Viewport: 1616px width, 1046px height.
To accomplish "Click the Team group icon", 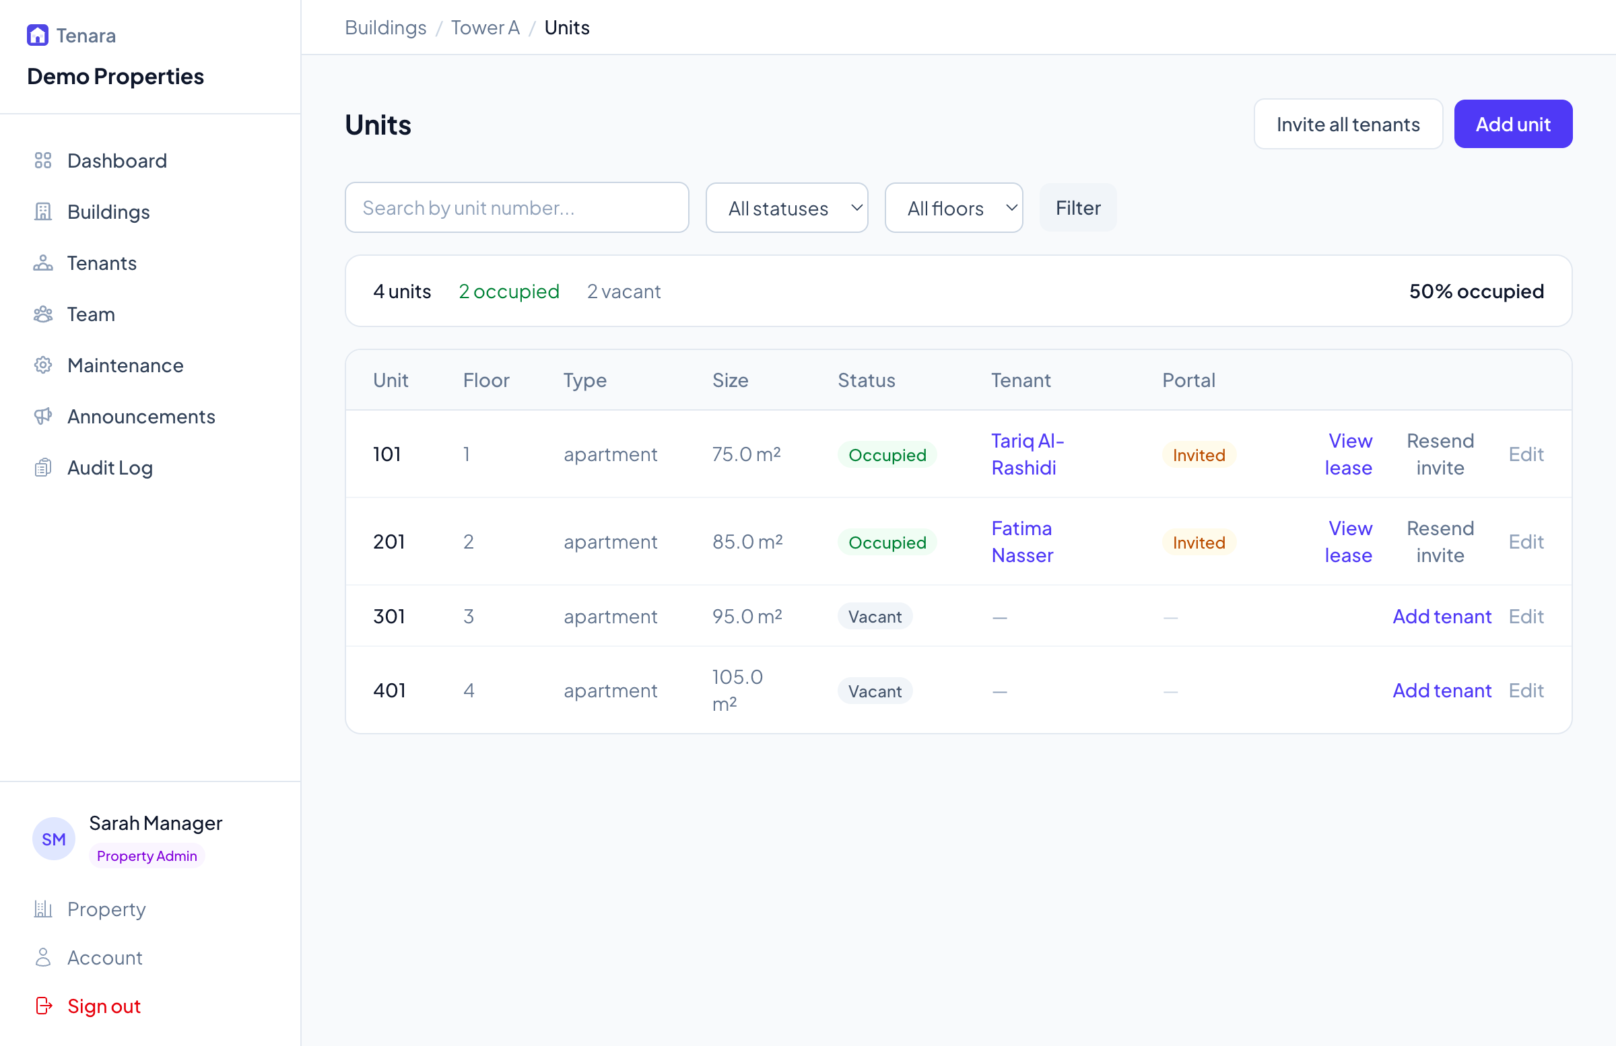I will click(43, 314).
